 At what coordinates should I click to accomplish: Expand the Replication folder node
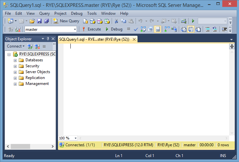pos(15,78)
